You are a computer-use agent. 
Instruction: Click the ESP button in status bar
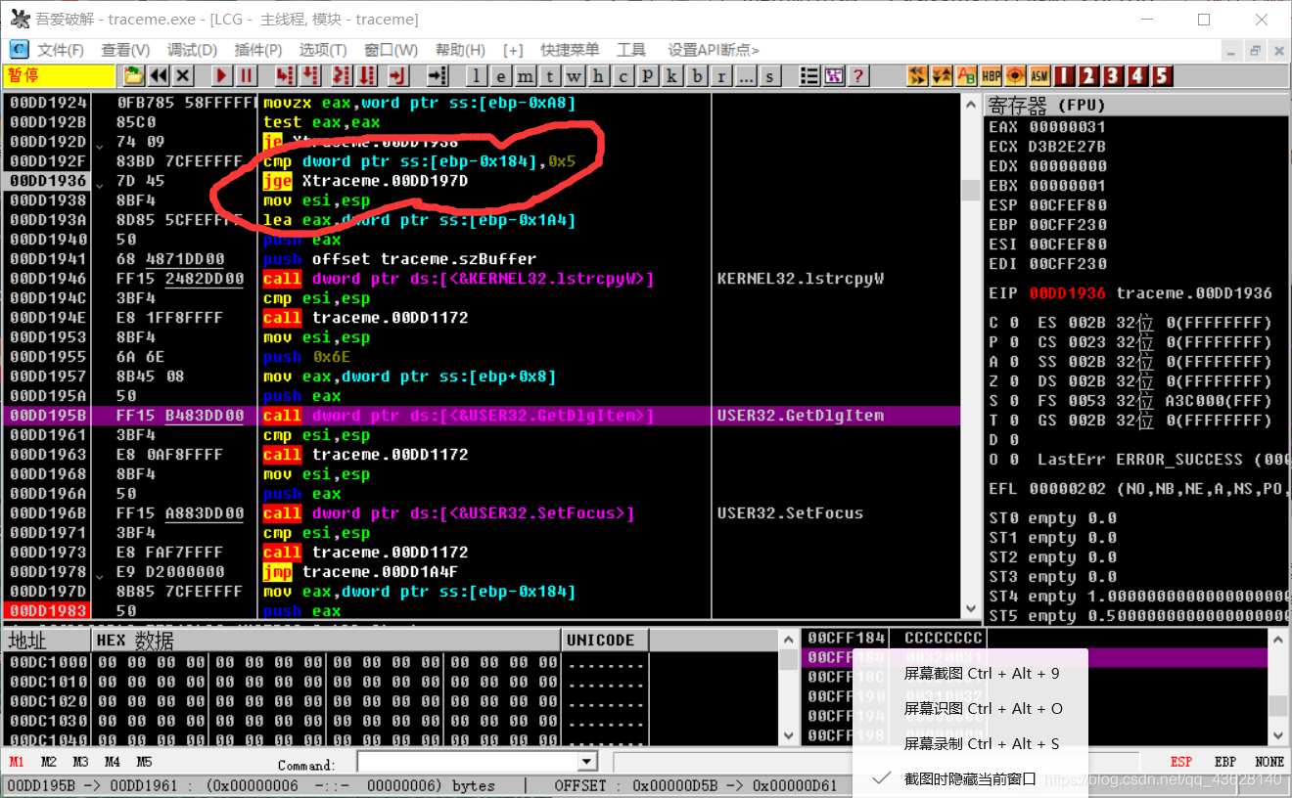click(x=1181, y=762)
